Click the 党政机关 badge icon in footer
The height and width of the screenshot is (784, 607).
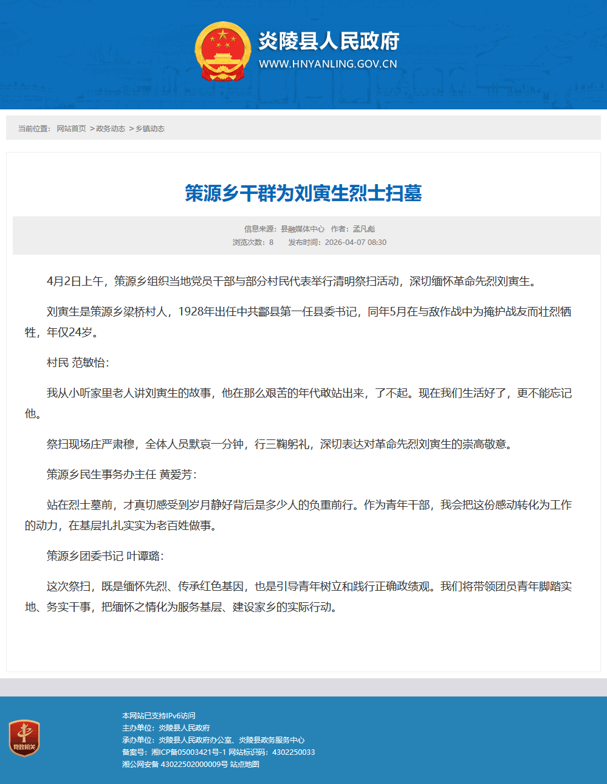24,738
